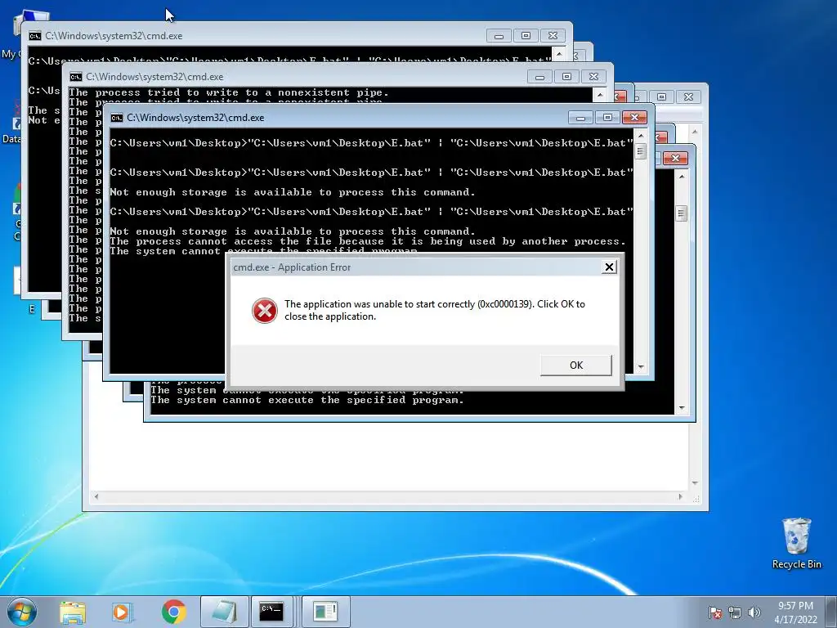The height and width of the screenshot is (628, 837).
Task: Open Google Chrome from the taskbar
Action: 173,612
